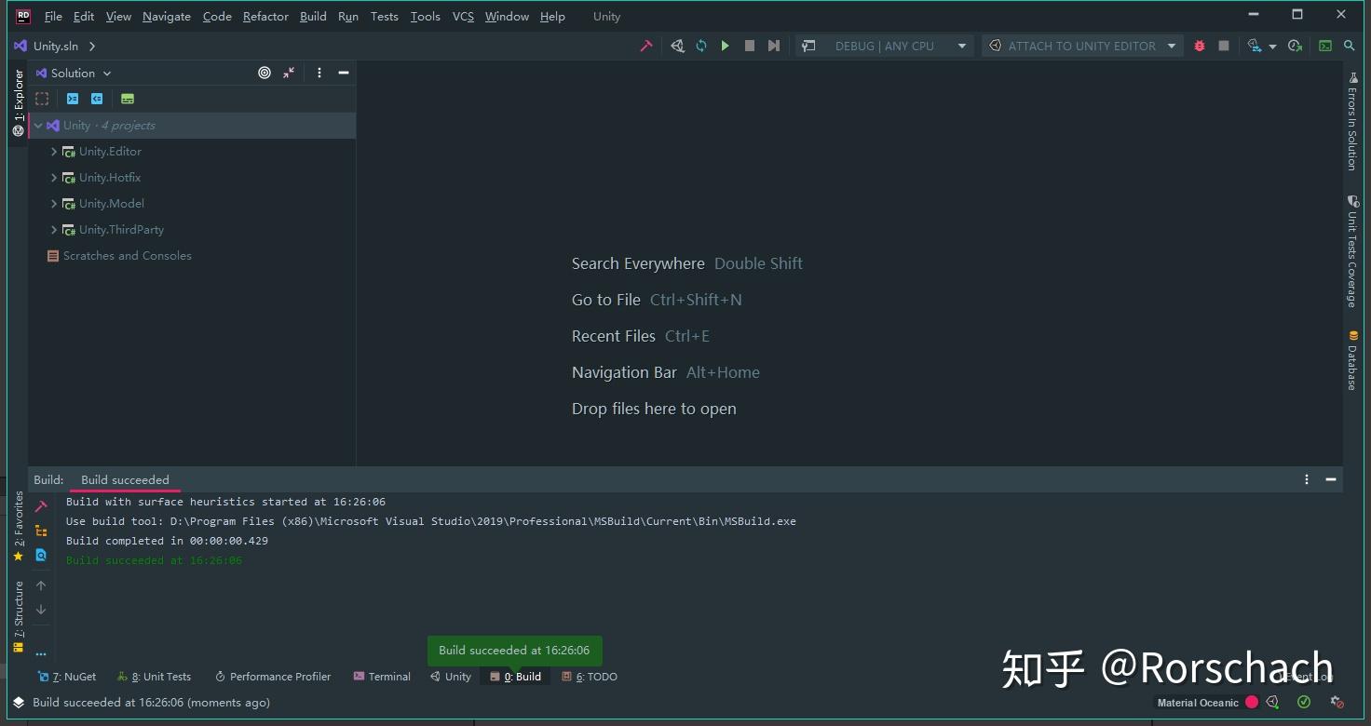Click the clock icon with the green arrow
This screenshot has width=1371, height=726.
tap(1295, 46)
